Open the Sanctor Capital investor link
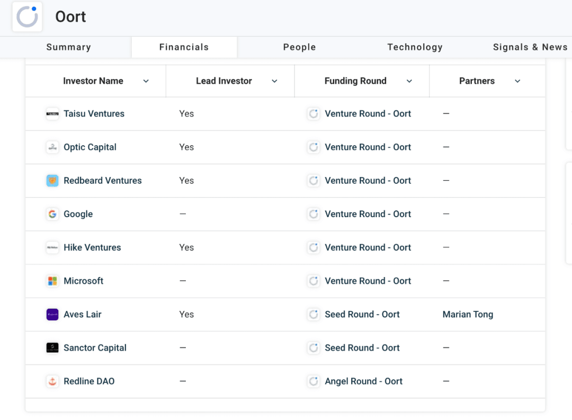The width and height of the screenshot is (572, 420). (x=95, y=348)
